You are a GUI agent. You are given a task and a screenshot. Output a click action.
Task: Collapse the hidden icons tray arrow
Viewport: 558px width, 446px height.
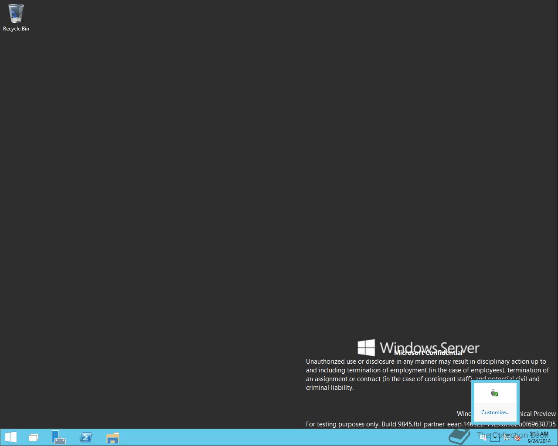495,437
